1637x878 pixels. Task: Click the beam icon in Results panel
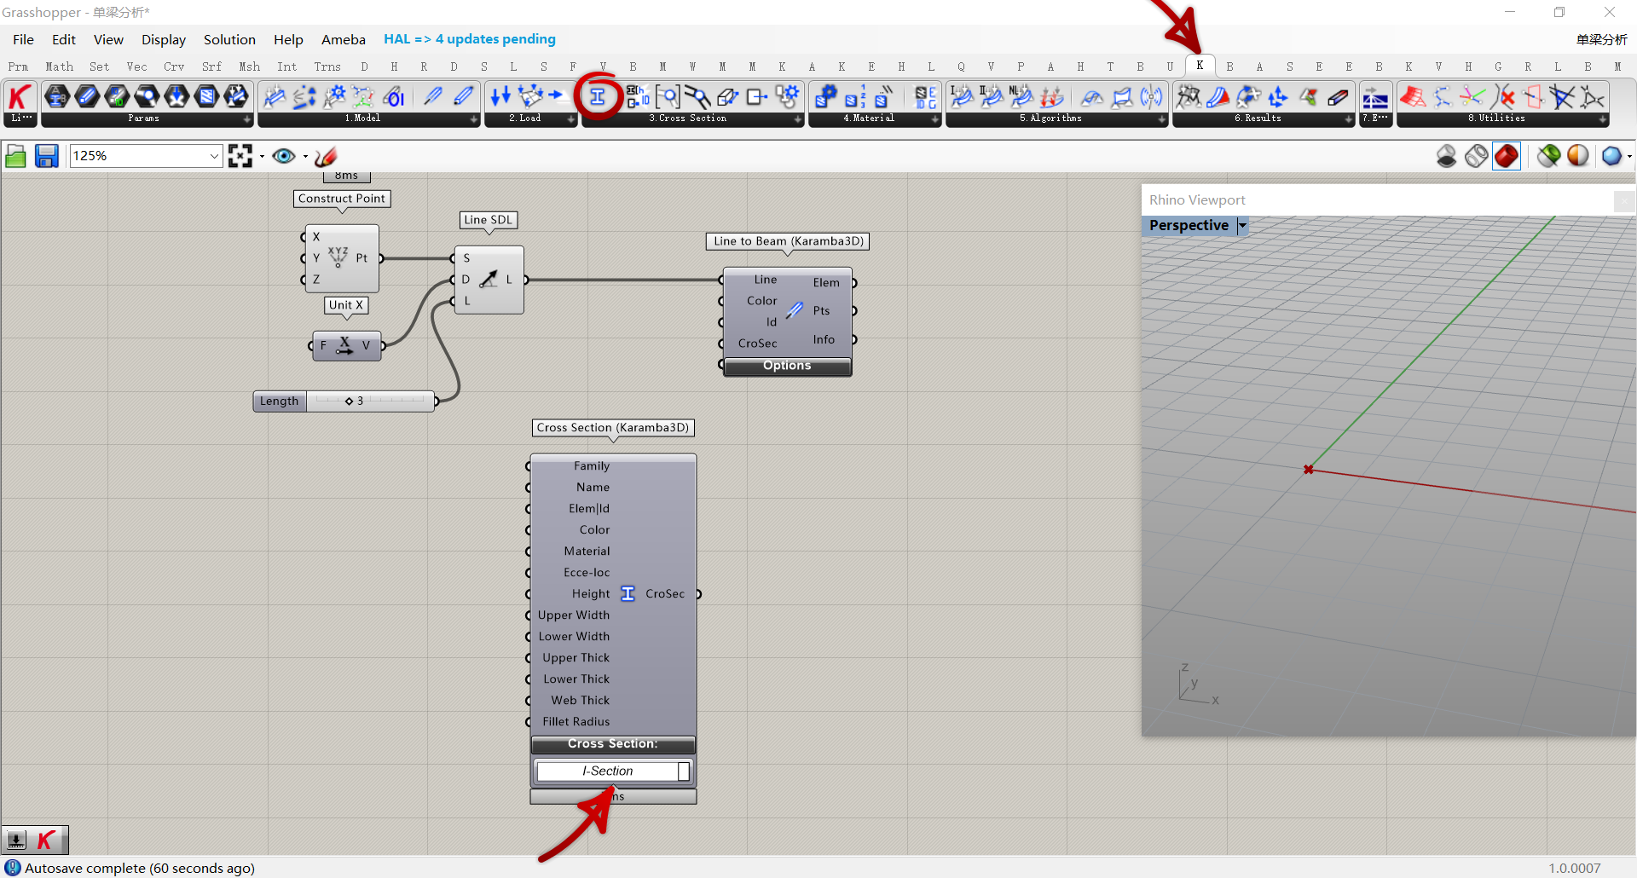[1338, 96]
